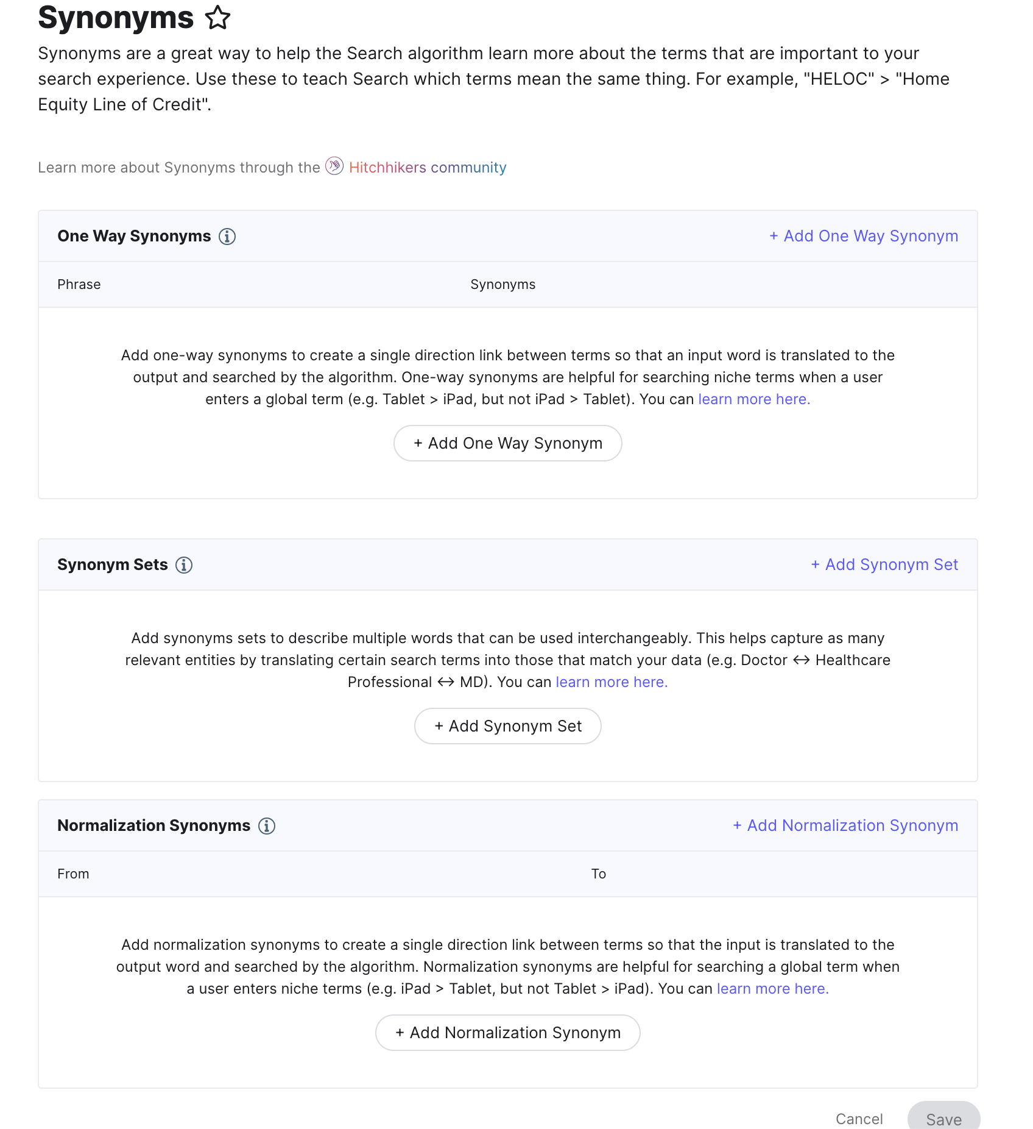The width and height of the screenshot is (1033, 1129).
Task: Click the Cancel button
Action: pos(859,1119)
